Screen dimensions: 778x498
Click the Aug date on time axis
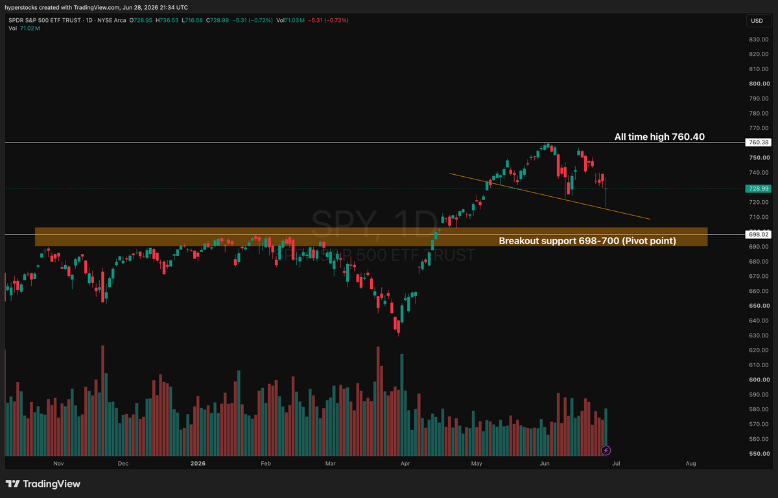(x=690, y=464)
